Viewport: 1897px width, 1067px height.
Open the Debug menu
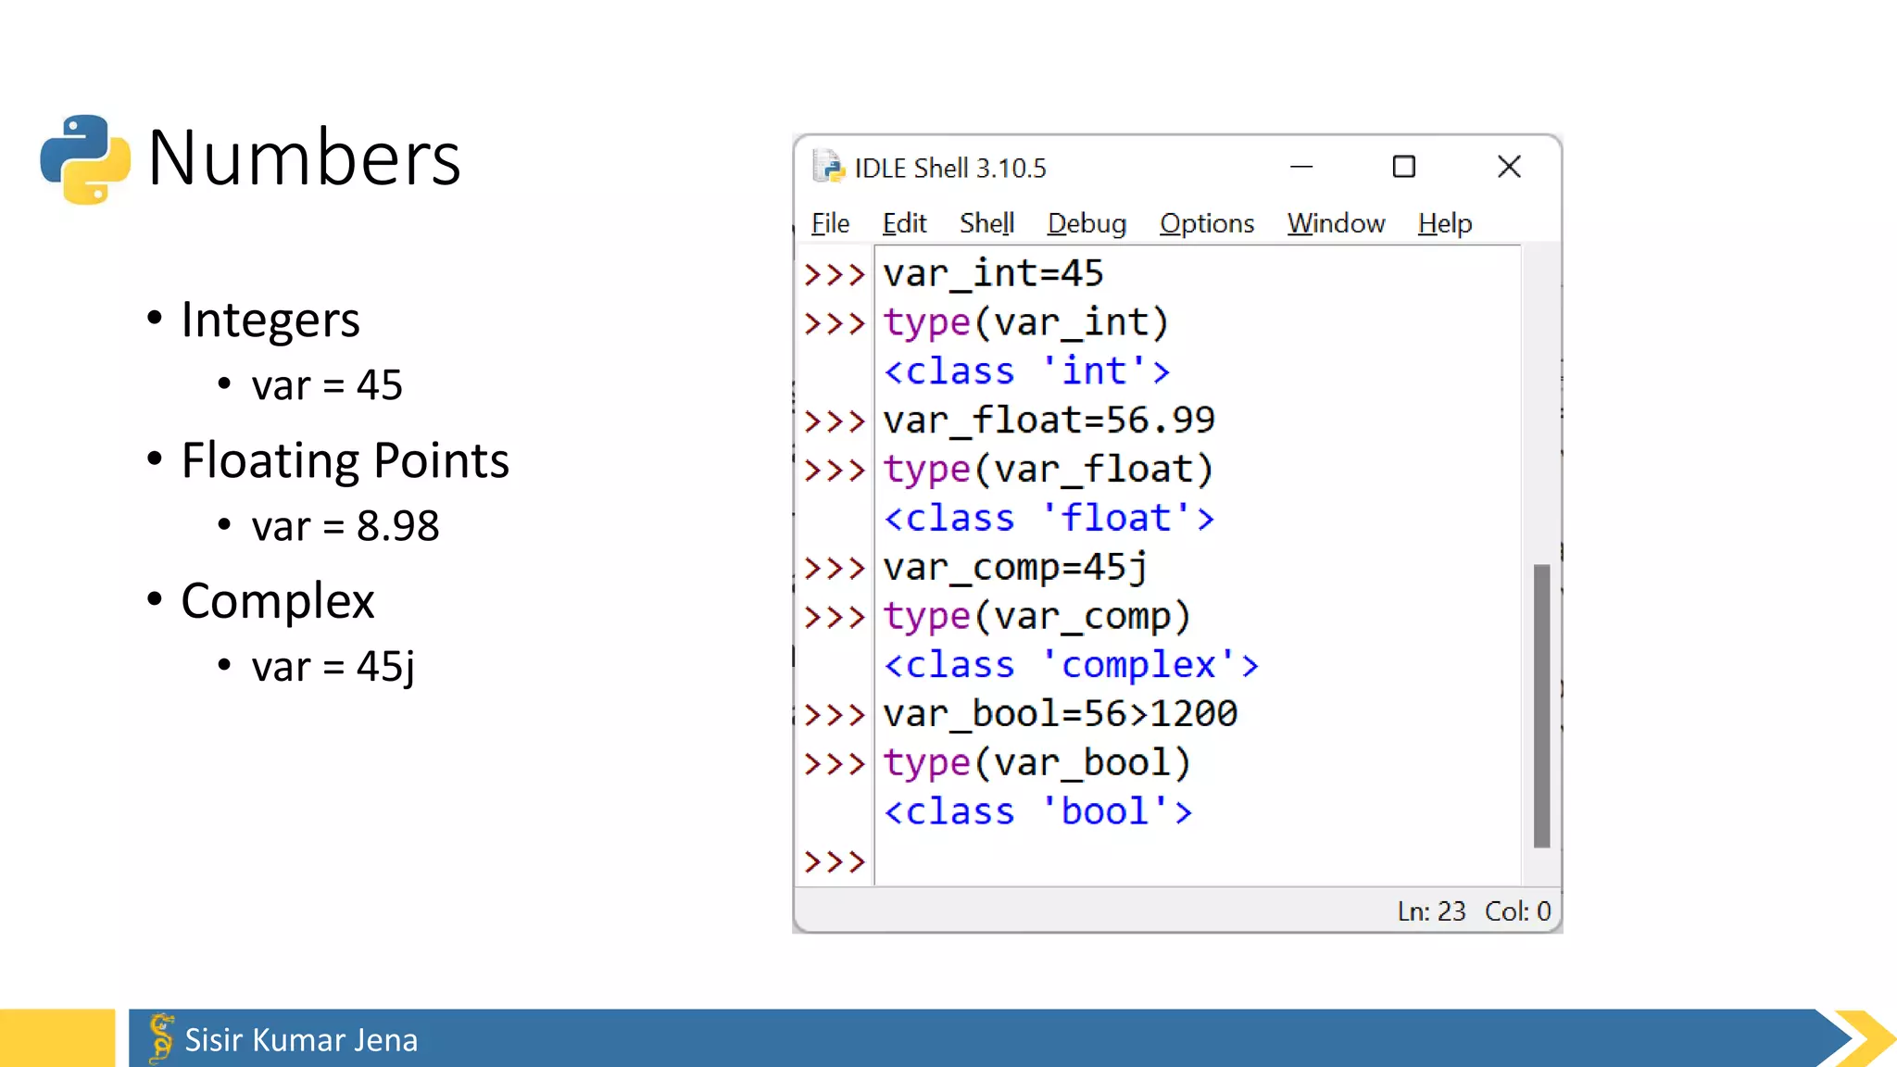pos(1087,223)
